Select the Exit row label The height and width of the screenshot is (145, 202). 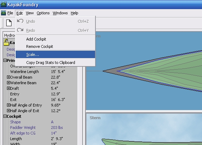click(x=13, y=100)
